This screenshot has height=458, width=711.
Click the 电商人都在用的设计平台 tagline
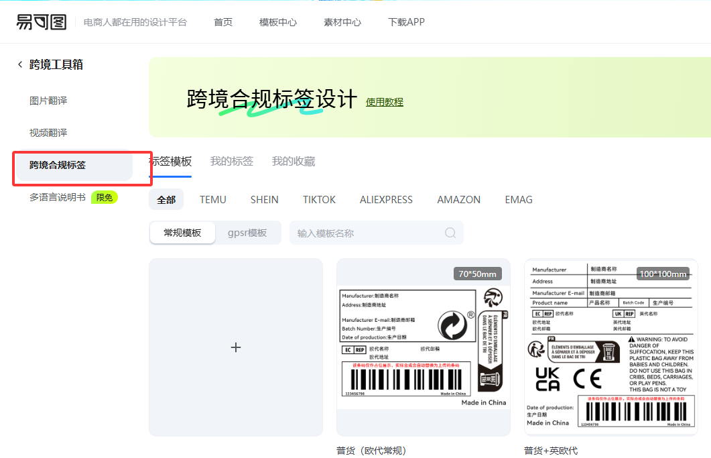pyautogui.click(x=135, y=22)
